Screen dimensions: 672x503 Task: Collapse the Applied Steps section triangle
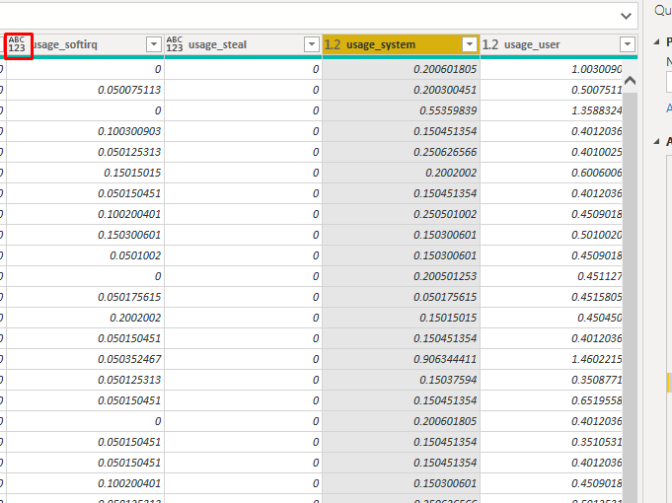657,142
